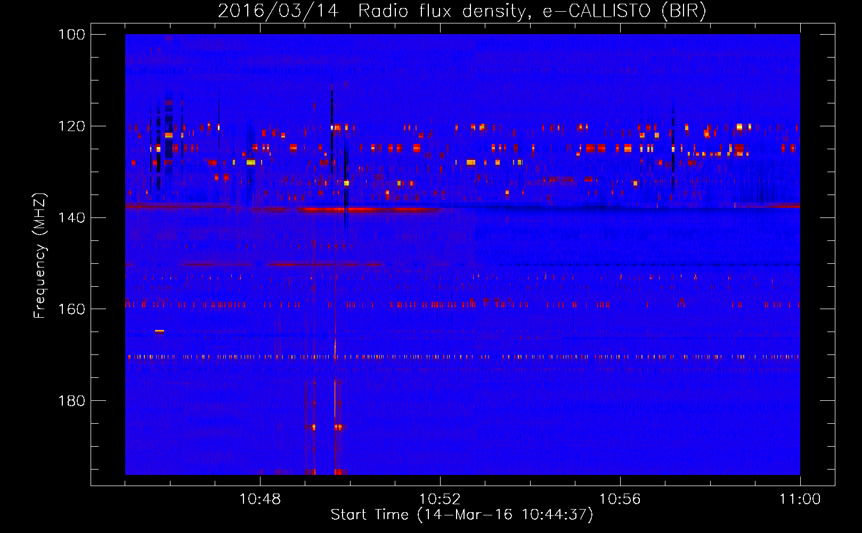The height and width of the screenshot is (533, 862).
Task: Click the 10:56 time tick label
Action: coord(620,499)
